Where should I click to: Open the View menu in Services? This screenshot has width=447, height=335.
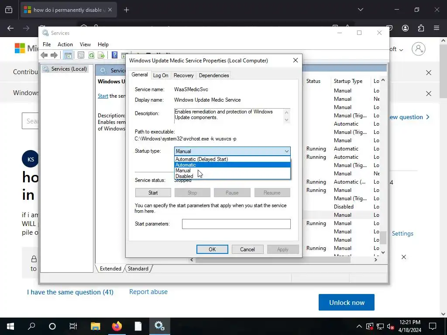point(85,44)
